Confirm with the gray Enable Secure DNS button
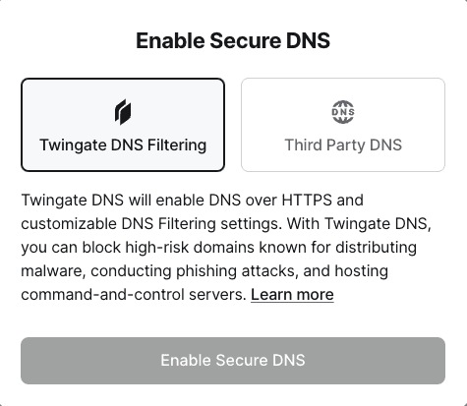 pos(233,361)
